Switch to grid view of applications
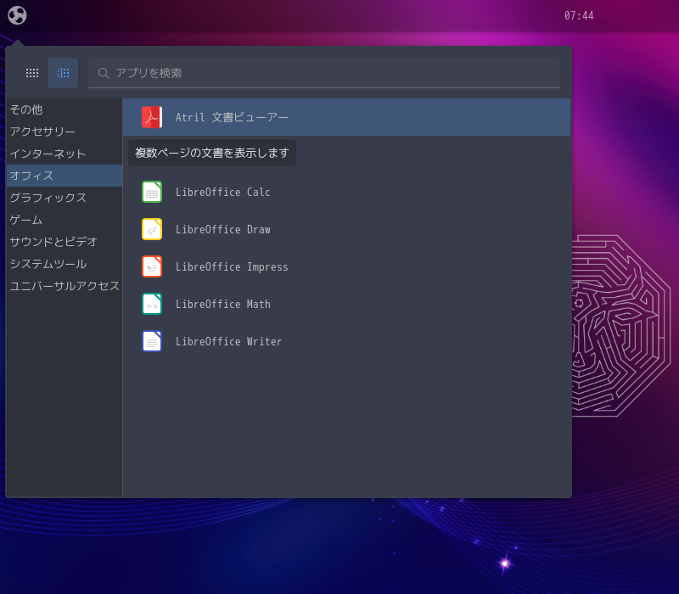The width and height of the screenshot is (679, 594). click(32, 73)
